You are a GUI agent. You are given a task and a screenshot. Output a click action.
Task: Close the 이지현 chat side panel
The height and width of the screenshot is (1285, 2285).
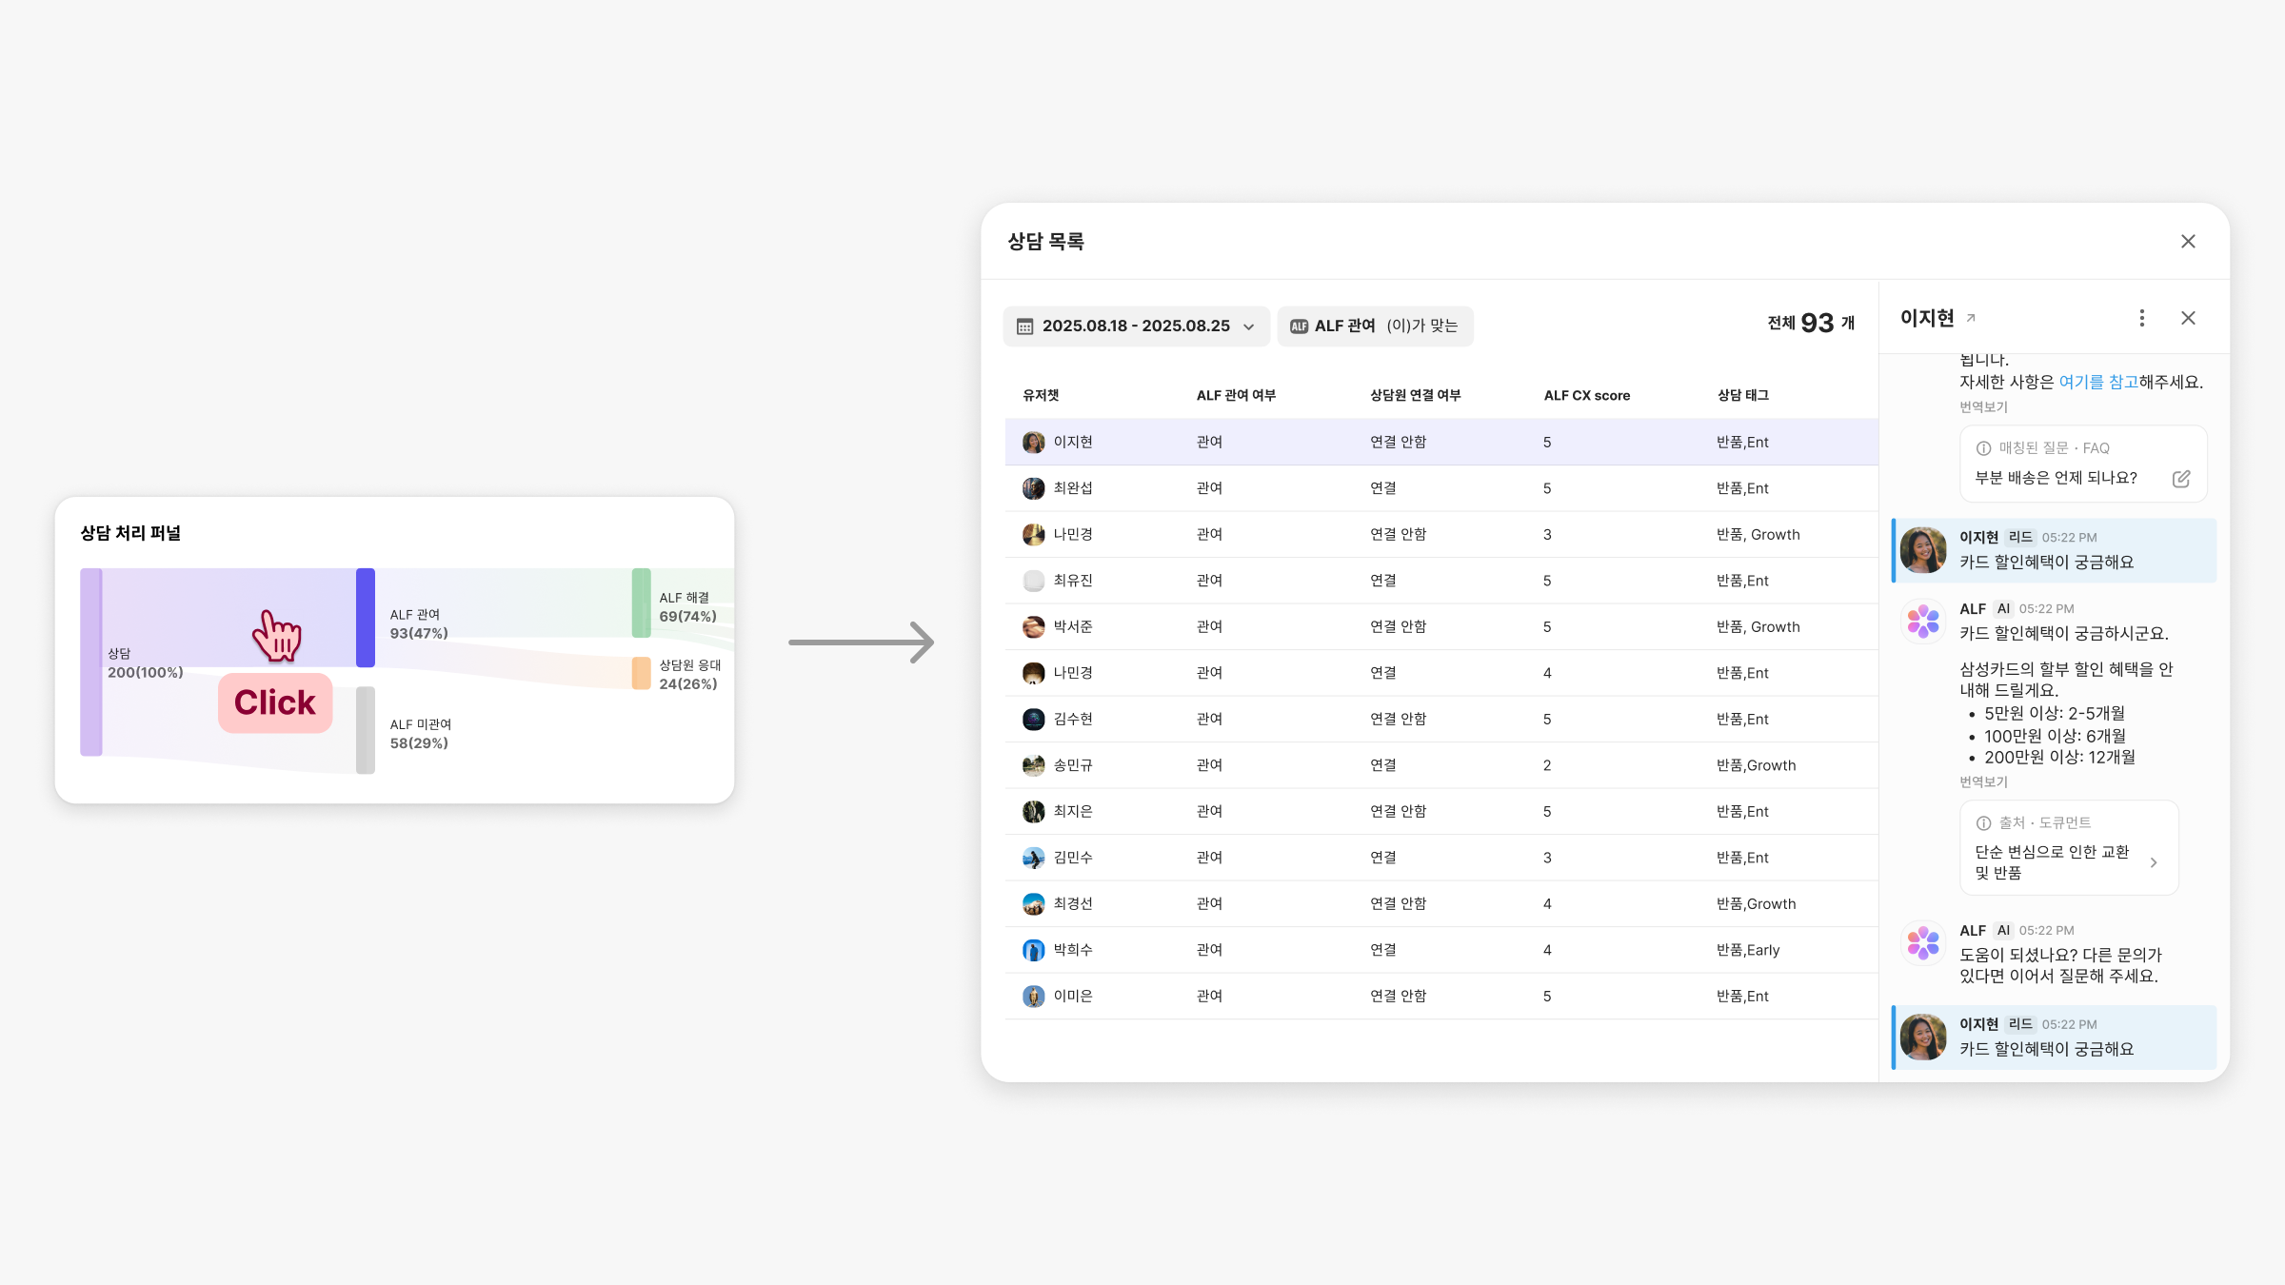pos(2188,318)
